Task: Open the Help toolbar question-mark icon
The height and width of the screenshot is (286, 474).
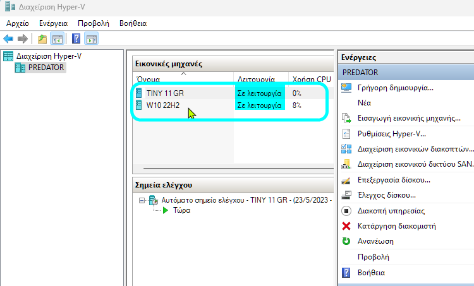Action: tap(76, 39)
